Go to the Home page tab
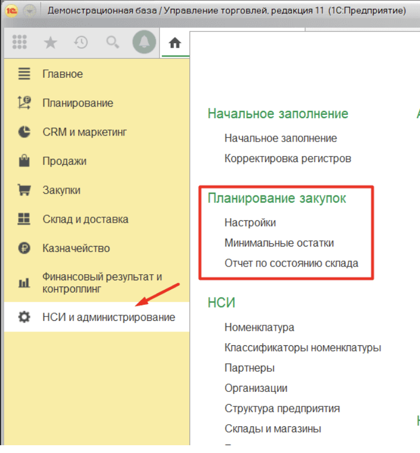 [175, 43]
